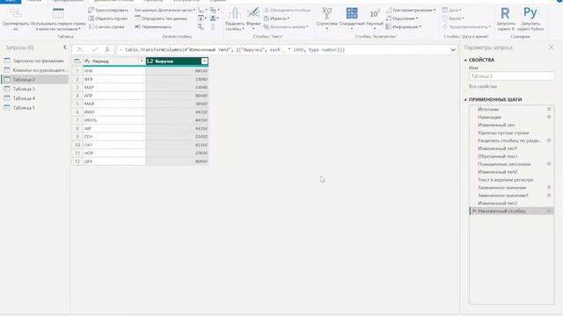This screenshot has height=316, width=563.
Task: Click the formula bar confirm checkmark icon
Action: [94, 49]
